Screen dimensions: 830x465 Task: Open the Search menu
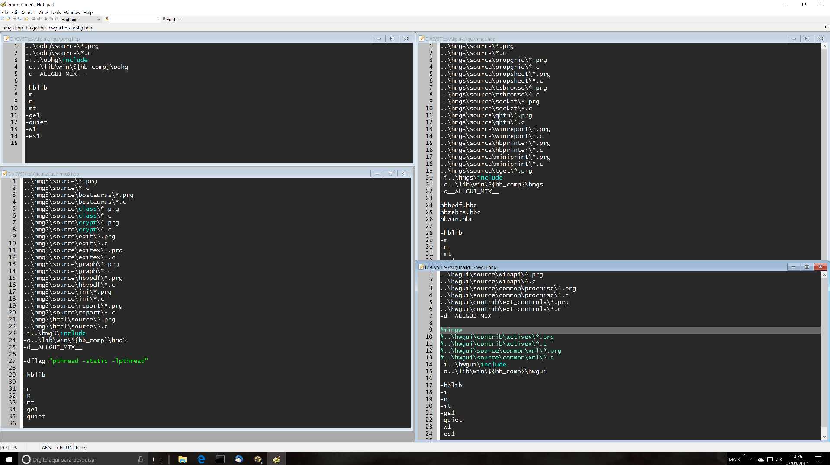(28, 12)
